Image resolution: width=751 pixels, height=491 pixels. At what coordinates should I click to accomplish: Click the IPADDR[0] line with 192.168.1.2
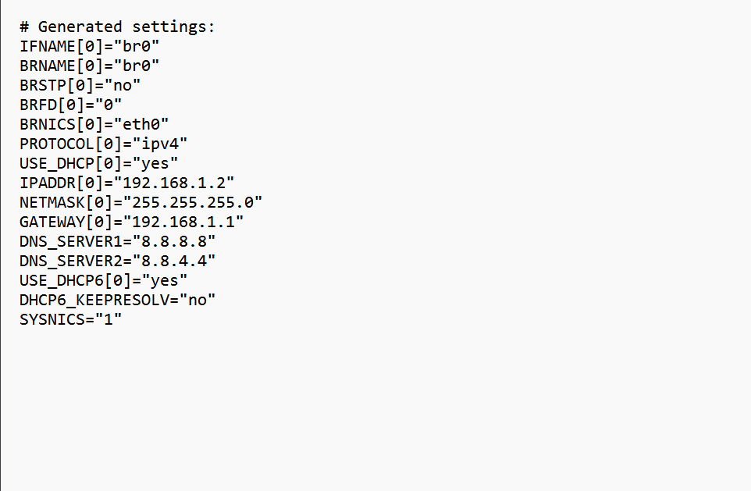pos(127,183)
